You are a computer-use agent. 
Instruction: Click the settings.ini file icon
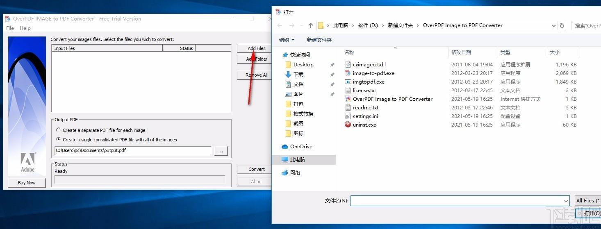(x=348, y=116)
